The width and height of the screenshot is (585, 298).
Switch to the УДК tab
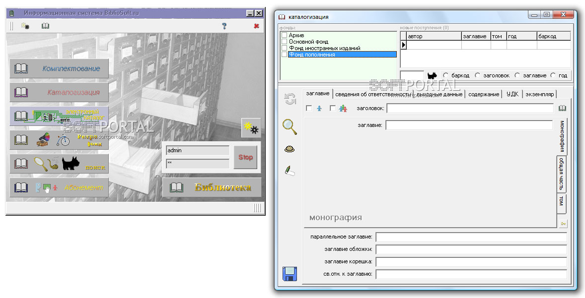click(x=512, y=94)
